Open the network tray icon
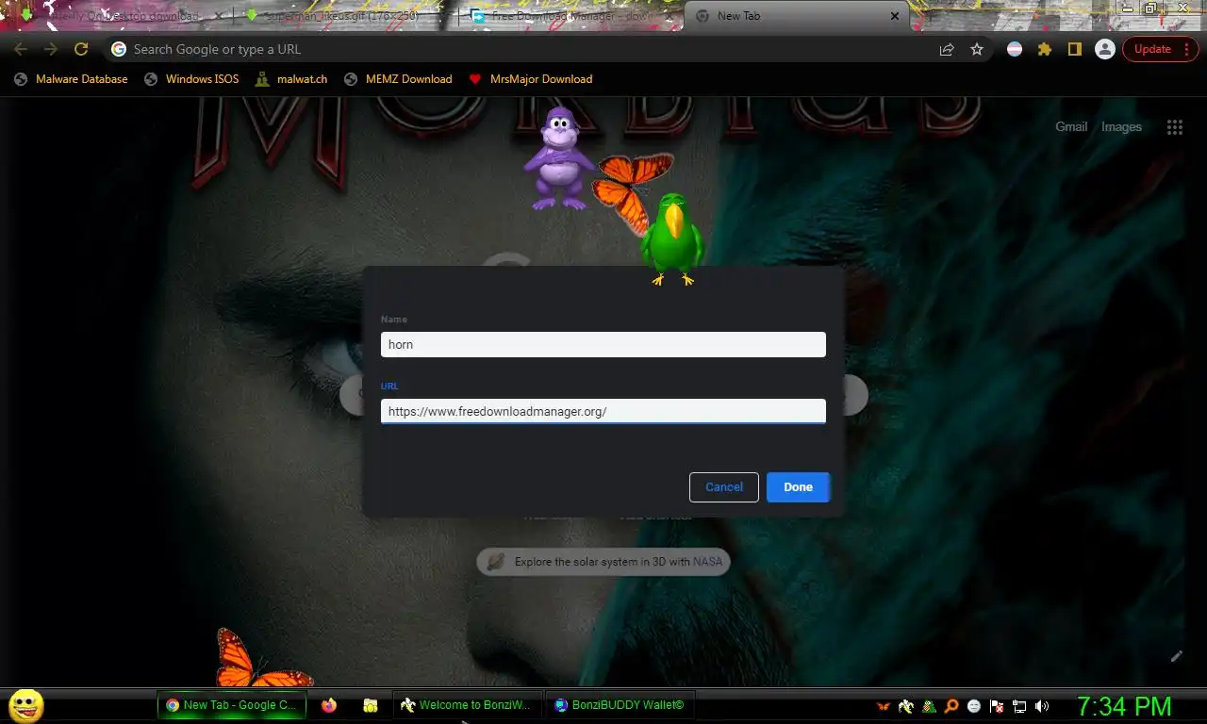Viewport: 1207px width, 724px height. pos(1019,706)
